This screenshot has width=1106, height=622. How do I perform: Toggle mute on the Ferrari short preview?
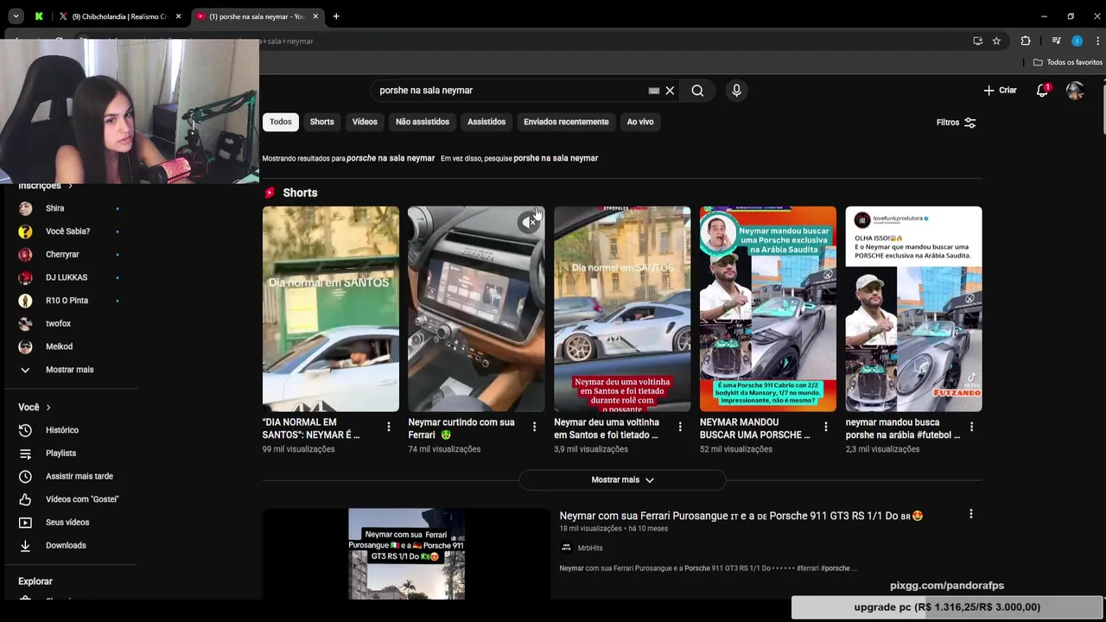[x=528, y=222]
